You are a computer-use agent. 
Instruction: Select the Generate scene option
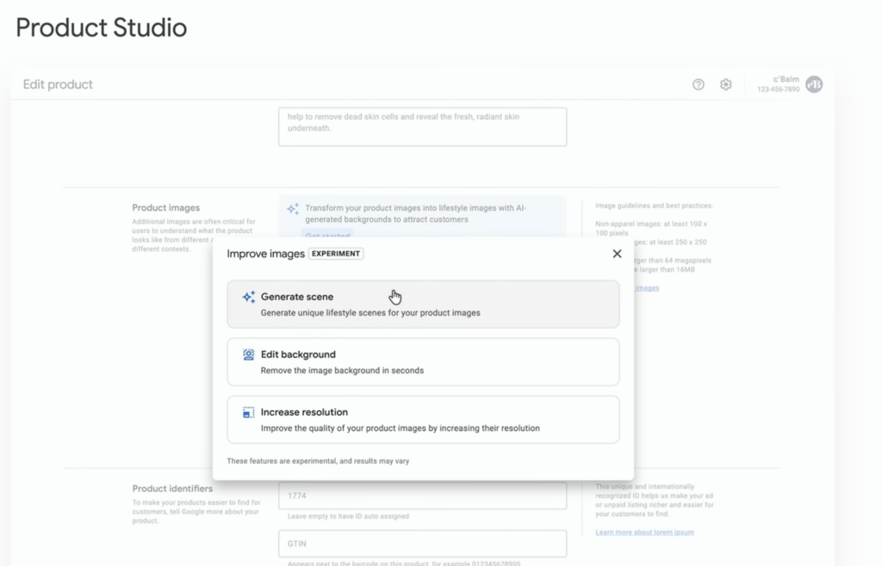click(x=423, y=305)
